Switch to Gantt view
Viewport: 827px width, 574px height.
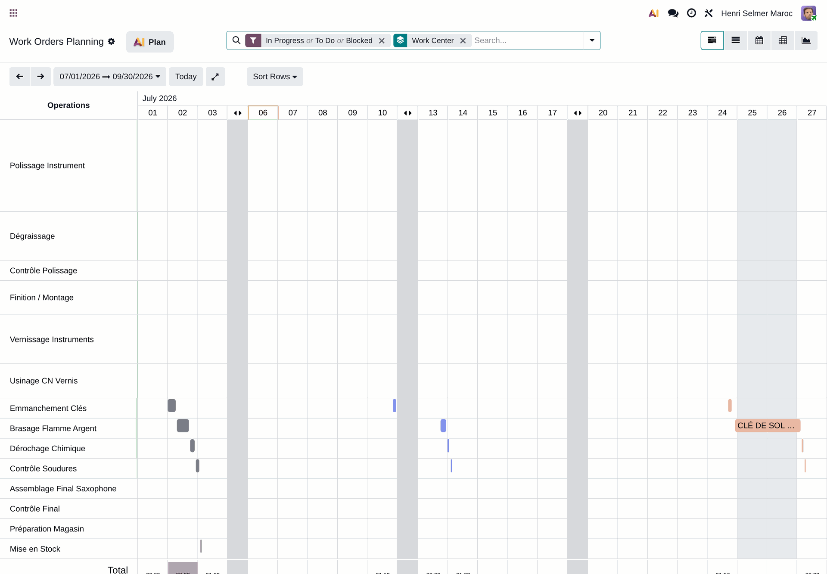(x=712, y=40)
